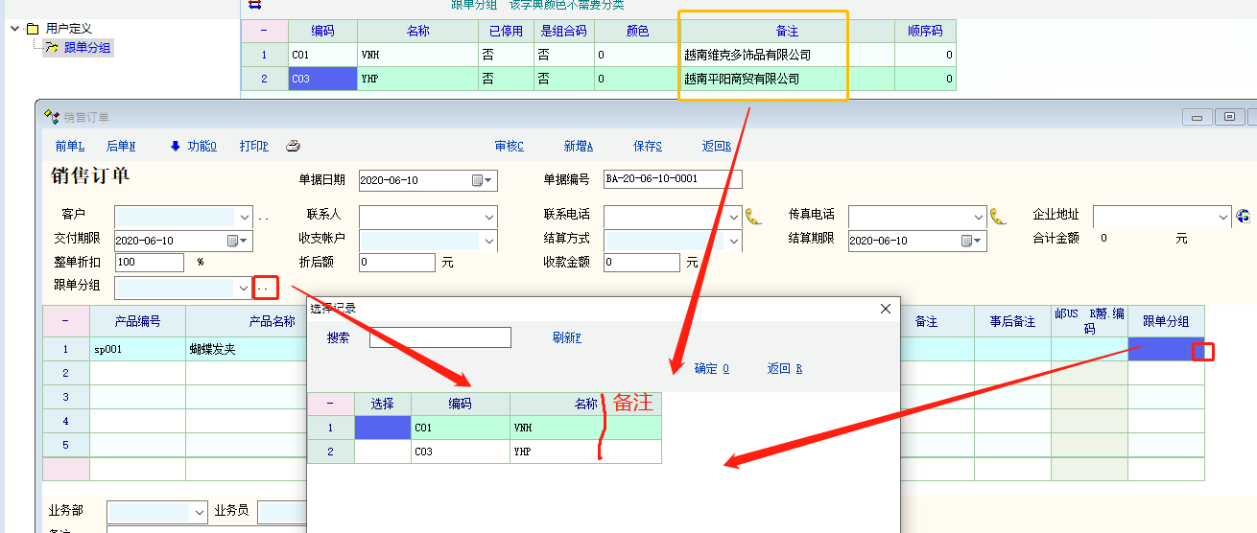Select the 跟单分组 tree item
Image resolution: width=1257 pixels, height=533 pixels.
[88, 47]
